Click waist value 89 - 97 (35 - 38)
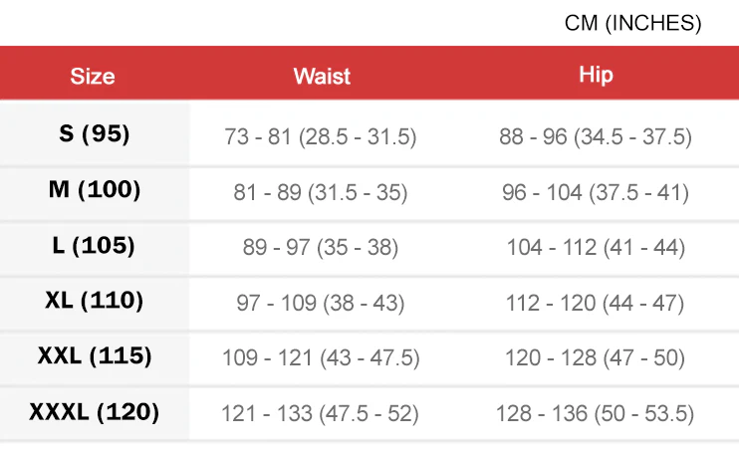This screenshot has height=456, width=739. click(321, 248)
